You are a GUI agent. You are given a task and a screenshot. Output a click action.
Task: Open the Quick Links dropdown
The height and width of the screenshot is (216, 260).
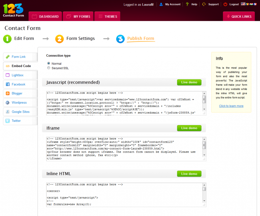coord(239,16)
